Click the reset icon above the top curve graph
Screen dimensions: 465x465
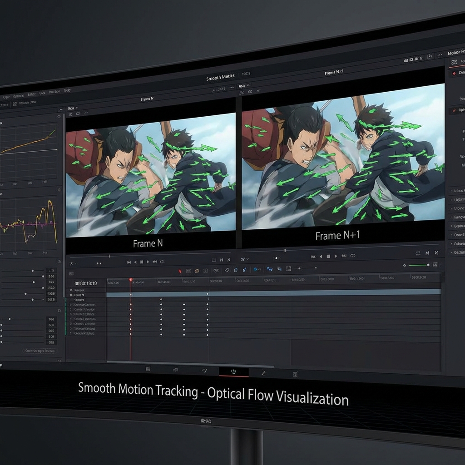tap(59, 117)
